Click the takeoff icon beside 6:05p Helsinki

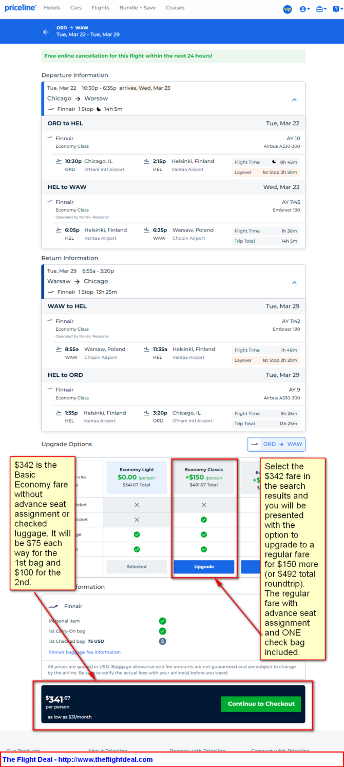(59, 230)
